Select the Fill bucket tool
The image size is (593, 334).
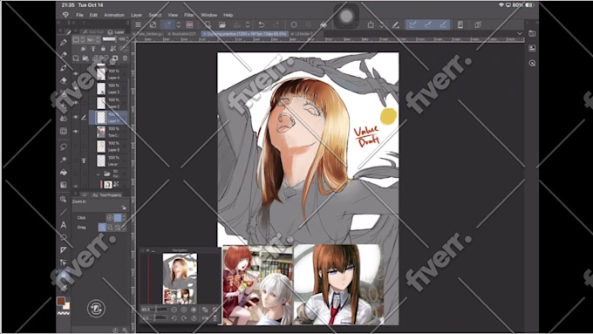64,173
